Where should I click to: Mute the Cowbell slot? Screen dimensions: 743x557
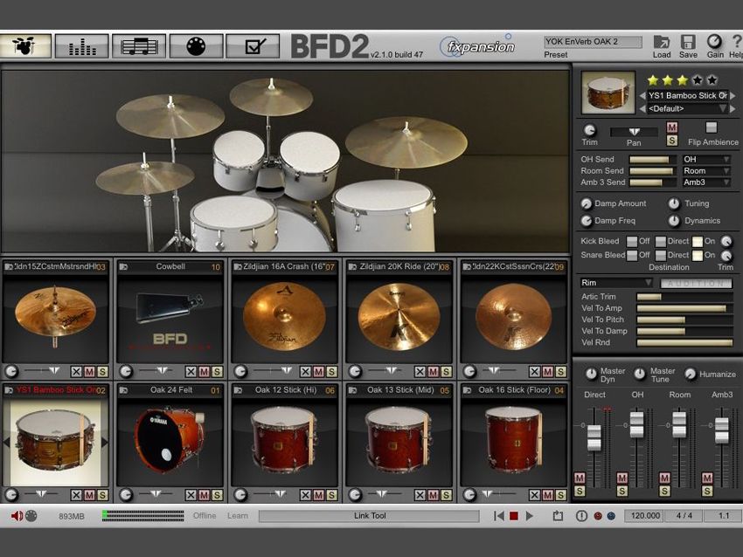(x=204, y=372)
